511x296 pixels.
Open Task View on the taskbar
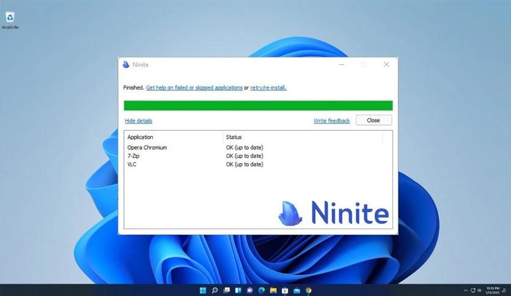coord(227,290)
